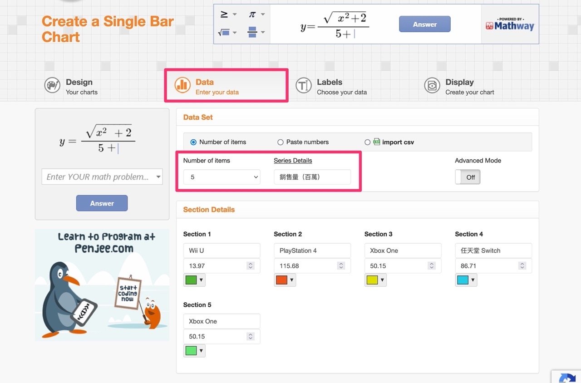Click Section 4 value stepper arrows

(x=522, y=266)
